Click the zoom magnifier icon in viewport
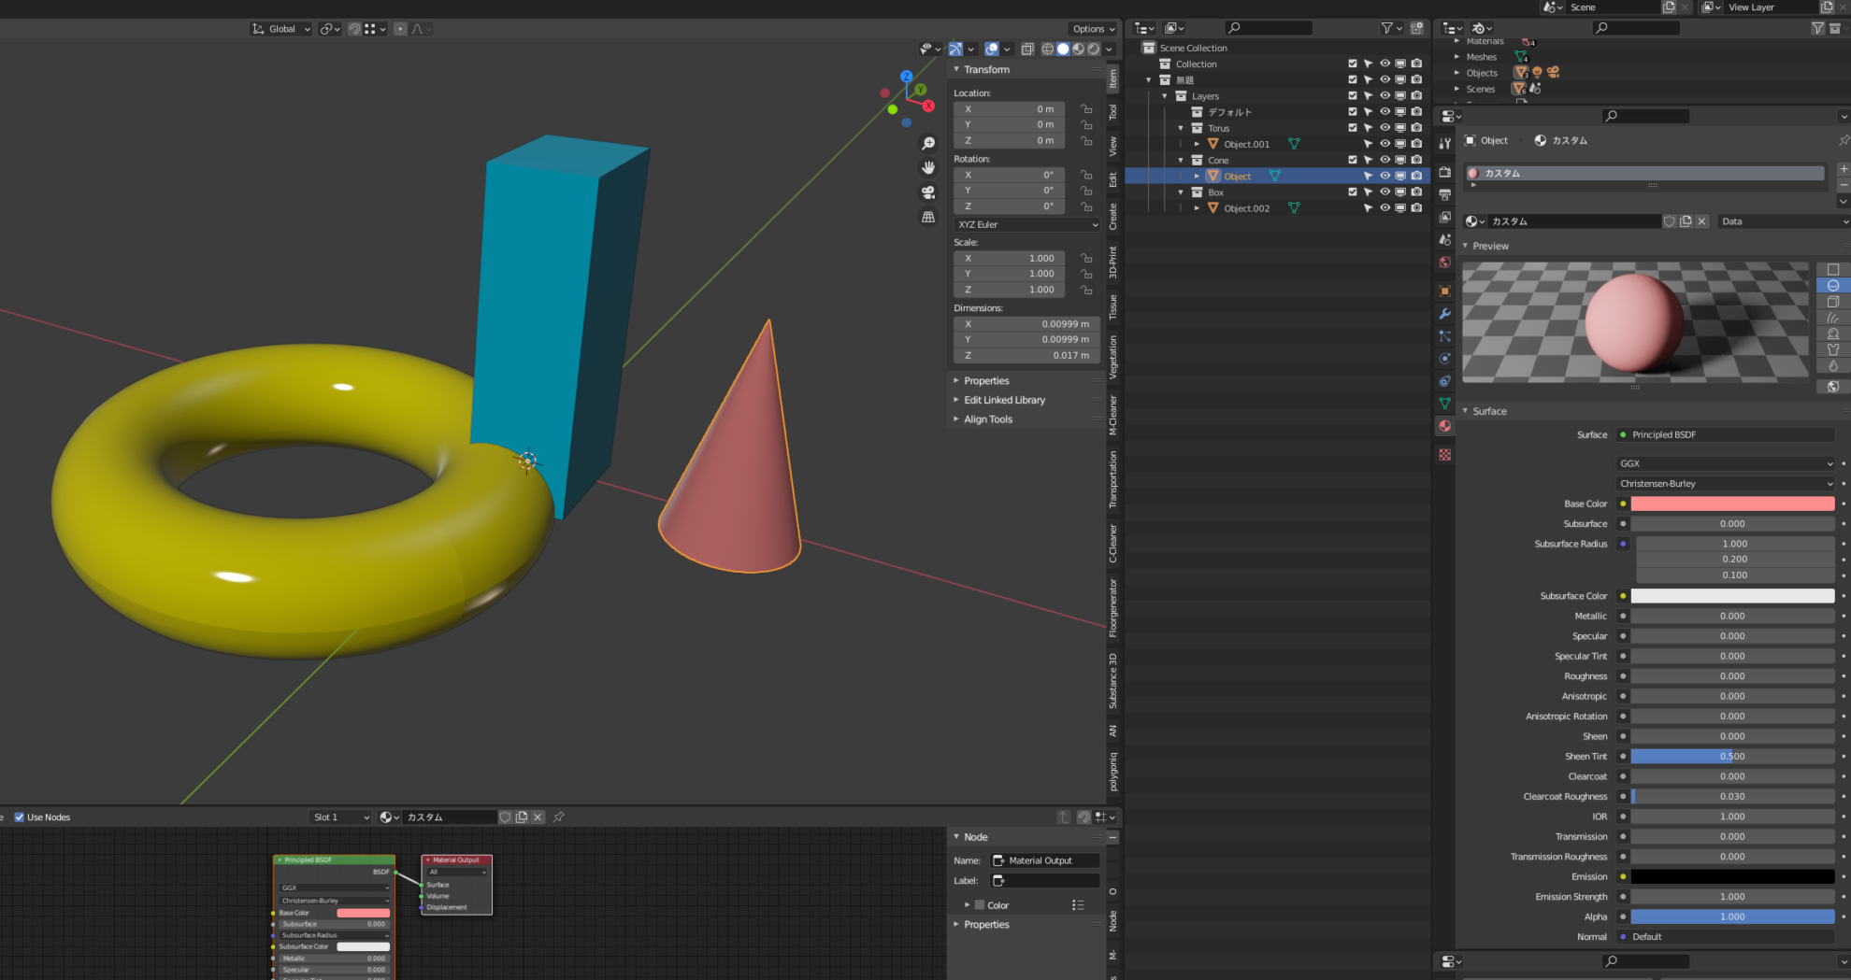Image resolution: width=1851 pixels, height=980 pixels. (928, 143)
